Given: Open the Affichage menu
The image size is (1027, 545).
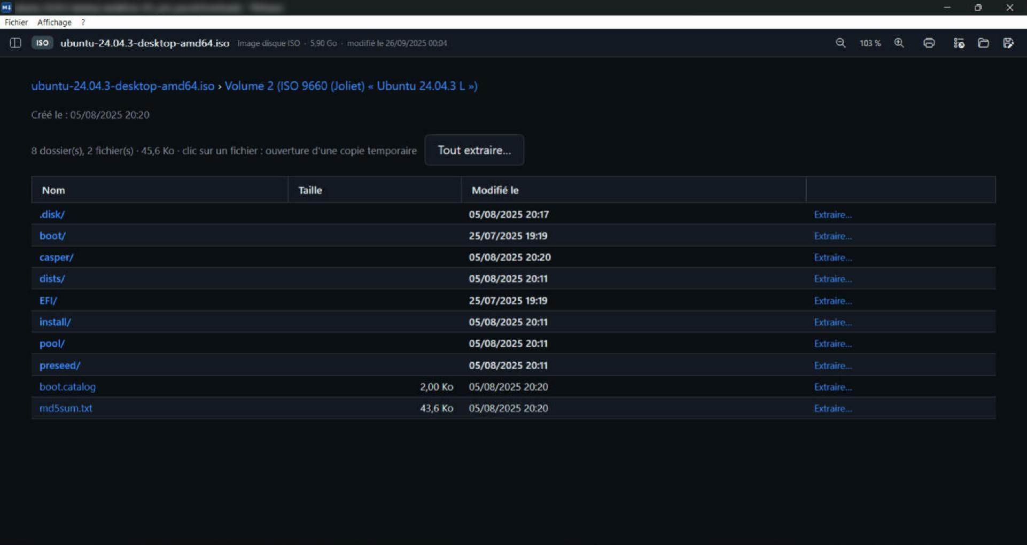Looking at the screenshot, I should tap(55, 22).
